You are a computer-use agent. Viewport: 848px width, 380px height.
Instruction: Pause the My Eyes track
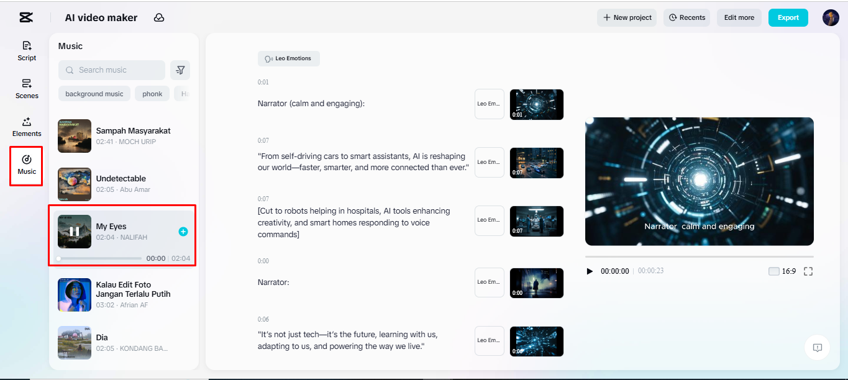click(75, 232)
